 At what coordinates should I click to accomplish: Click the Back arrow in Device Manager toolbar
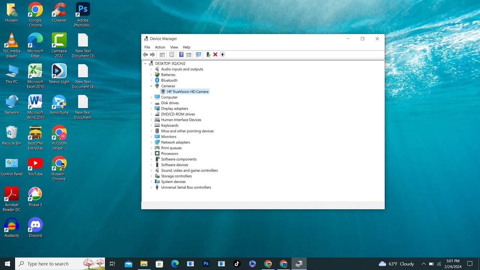click(145, 55)
